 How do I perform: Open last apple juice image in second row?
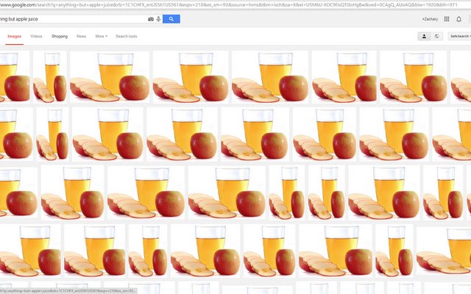point(451,135)
